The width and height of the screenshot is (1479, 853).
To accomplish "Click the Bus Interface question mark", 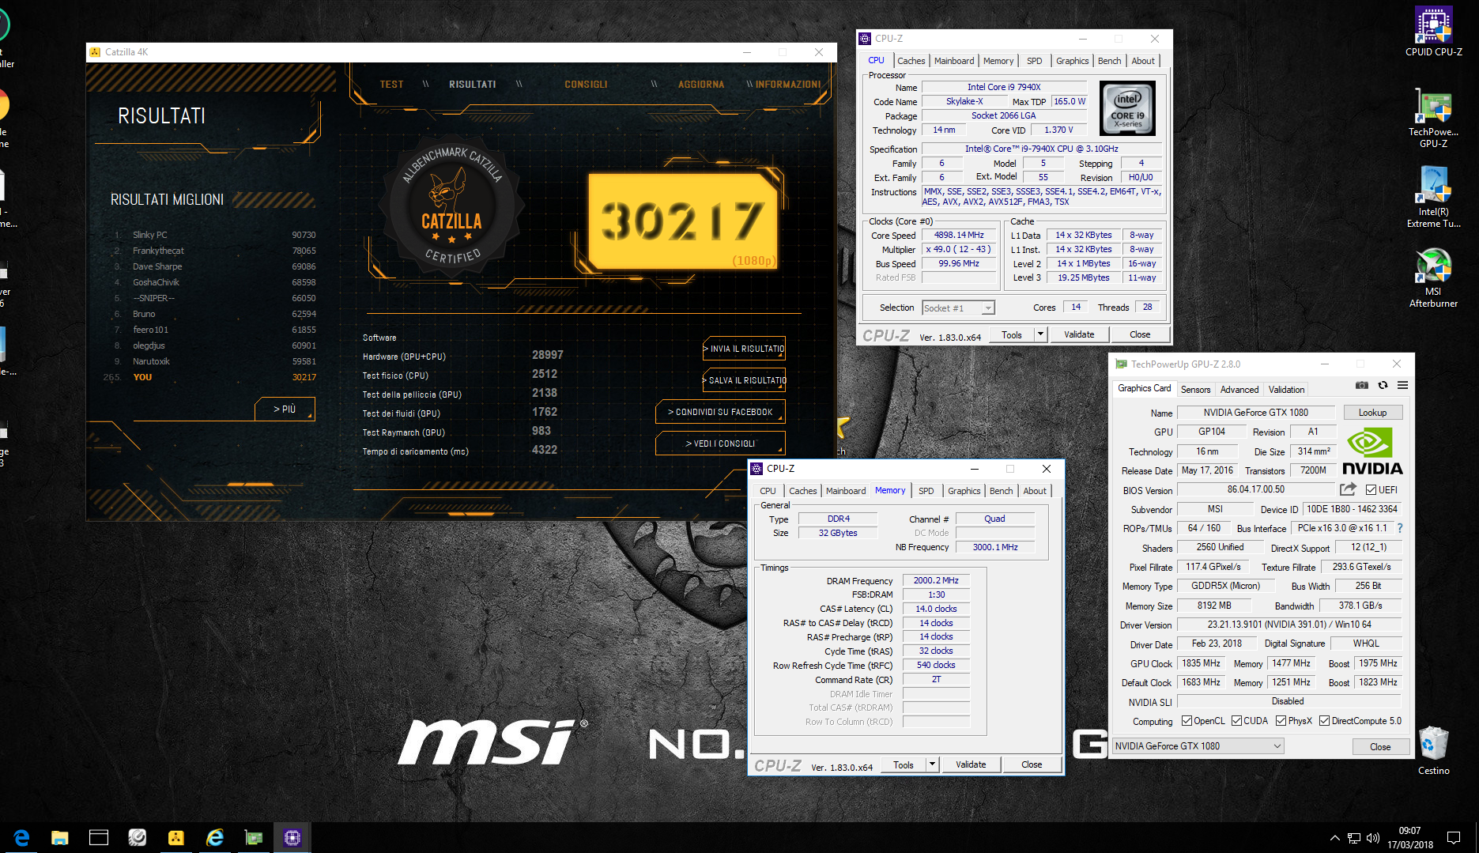I will coord(1399,528).
